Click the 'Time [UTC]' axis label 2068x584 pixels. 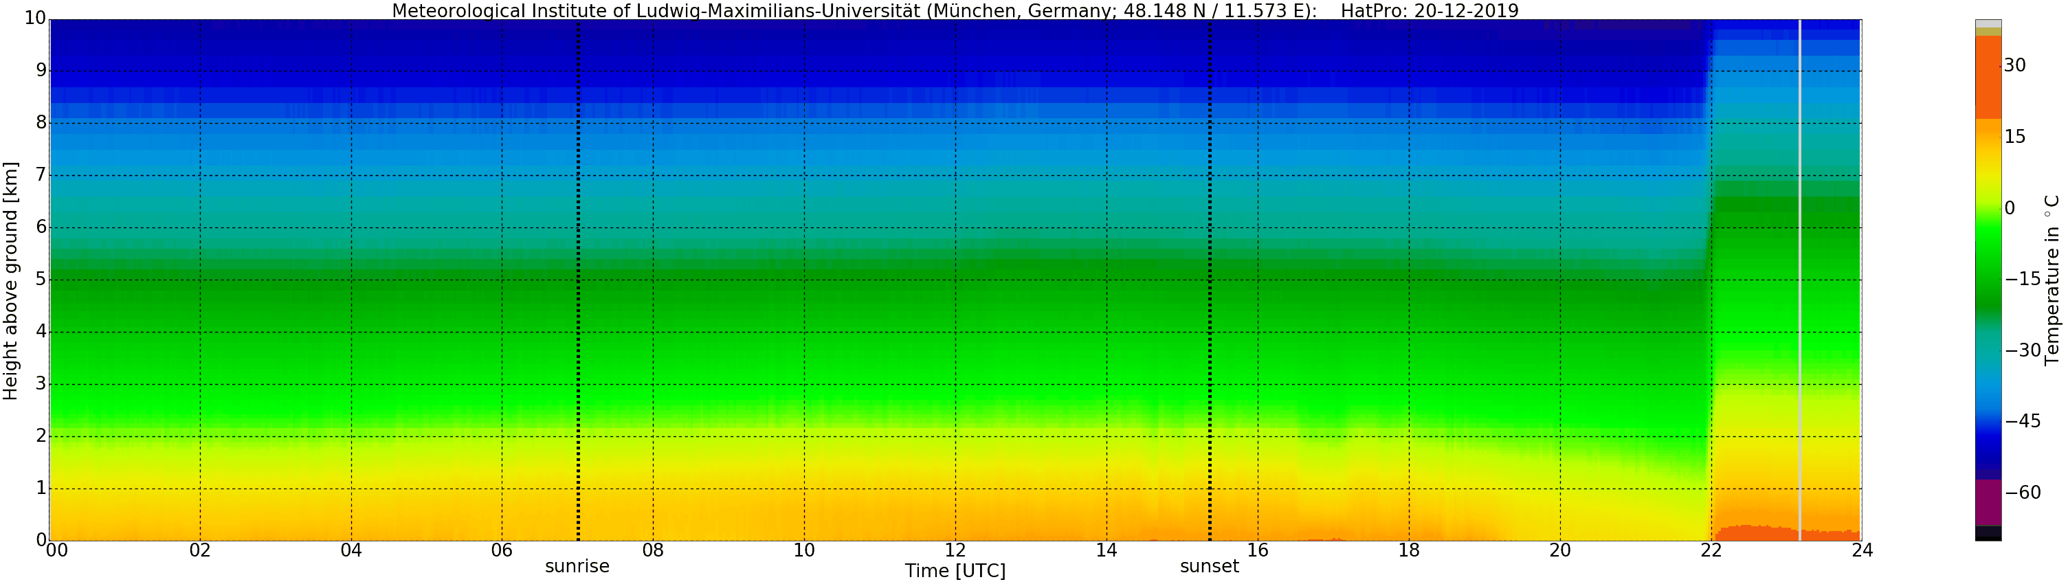coord(955,571)
